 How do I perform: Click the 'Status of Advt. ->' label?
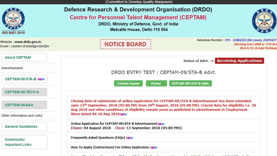click(x=198, y=61)
